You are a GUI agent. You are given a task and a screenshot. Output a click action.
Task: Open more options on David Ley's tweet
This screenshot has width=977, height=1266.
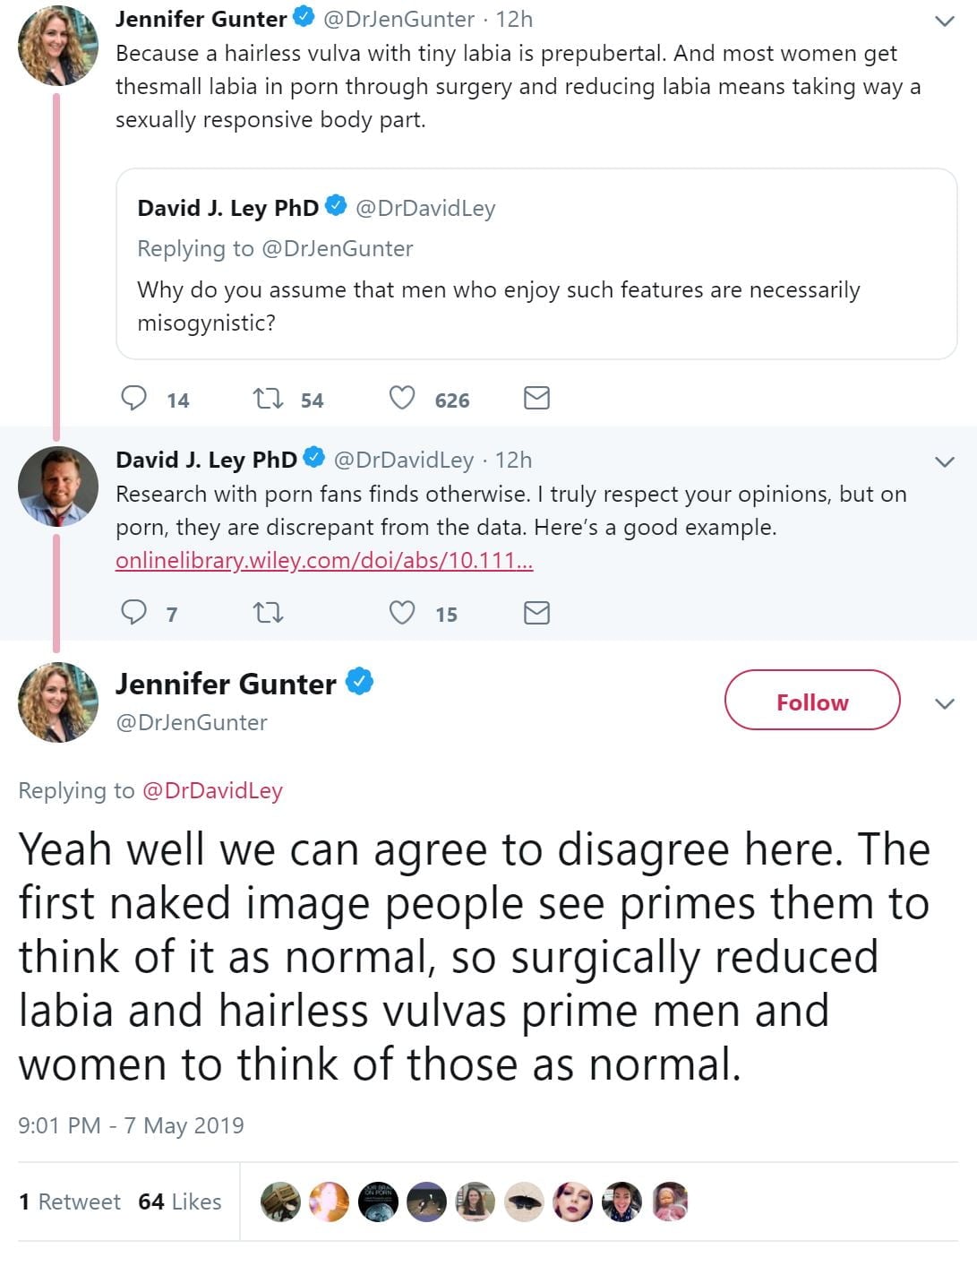944,461
